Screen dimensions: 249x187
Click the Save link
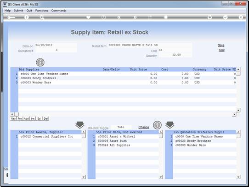(221, 45)
